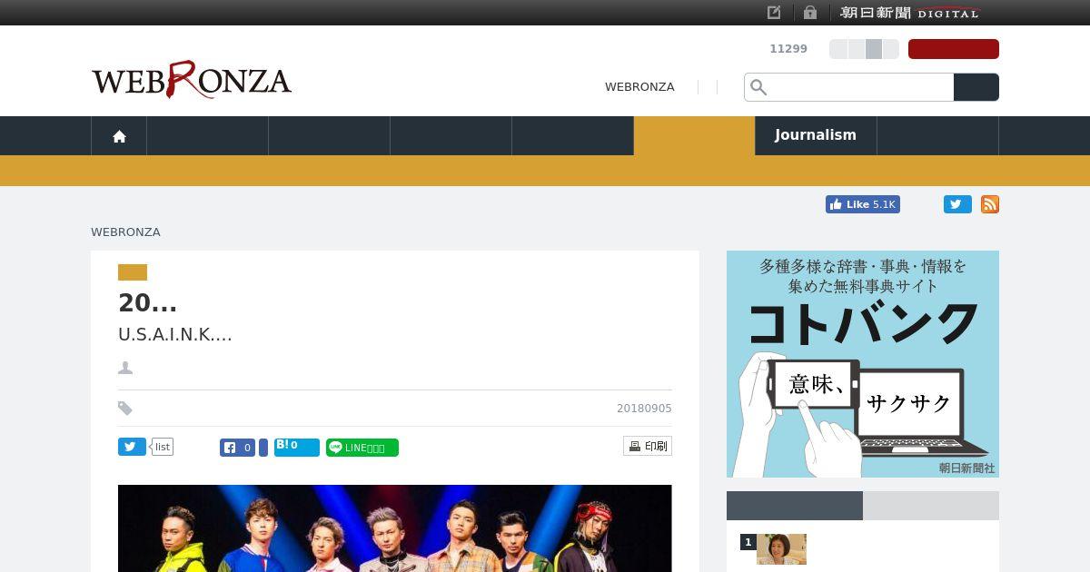1090x572 pixels.
Task: Click the article headline starting with 20
Action: point(147,302)
